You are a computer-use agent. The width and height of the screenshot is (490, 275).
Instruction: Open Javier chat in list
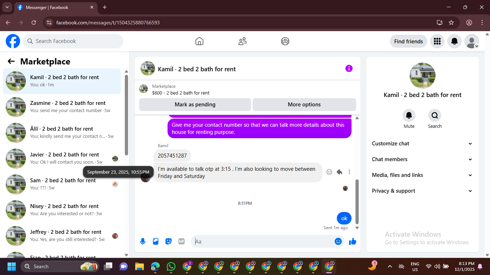pos(62,159)
